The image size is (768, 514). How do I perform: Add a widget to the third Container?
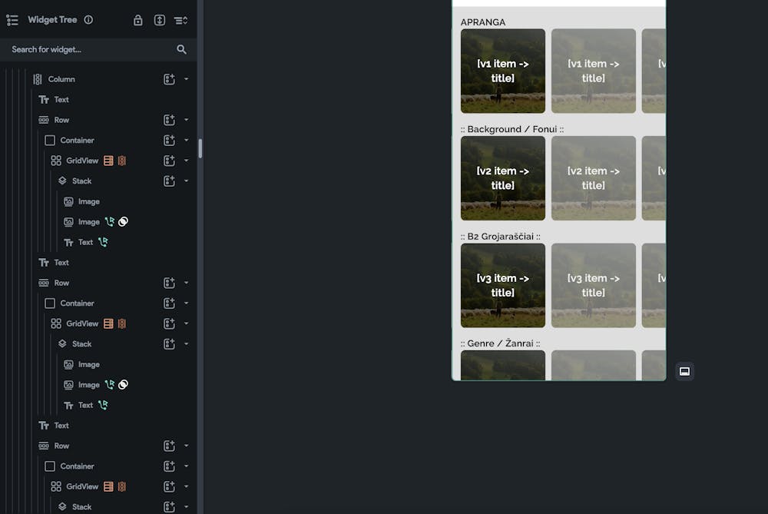[169, 466]
